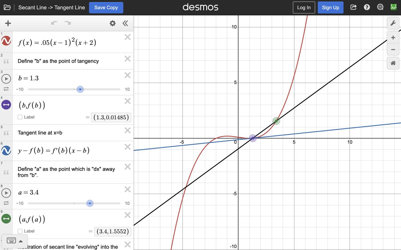Select the purple point on the graph
The height and width of the screenshot is (250, 401).
(253, 138)
